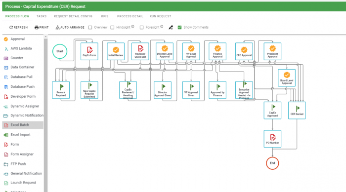Click the Database Push icon

click(x=6, y=87)
